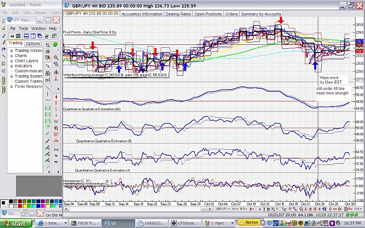
Task: Click the tile horizontally windows icon
Action: (26, 36)
